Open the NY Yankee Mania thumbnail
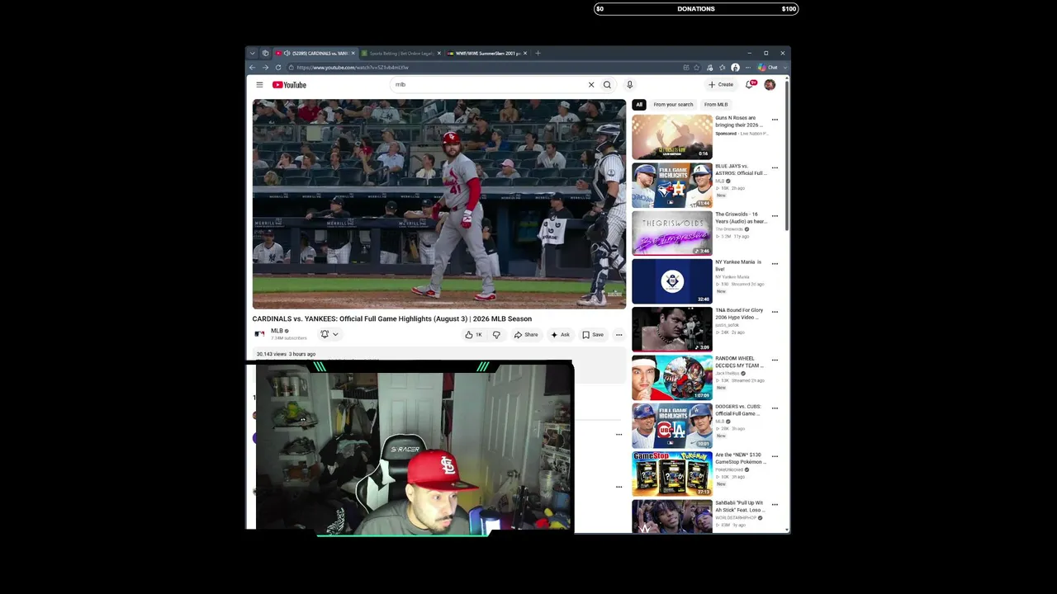This screenshot has width=1057, height=594. (672, 281)
